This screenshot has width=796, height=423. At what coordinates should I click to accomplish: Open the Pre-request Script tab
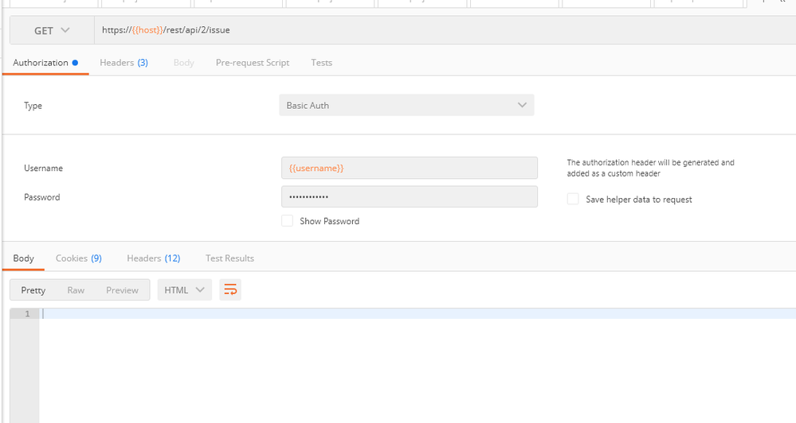point(253,63)
